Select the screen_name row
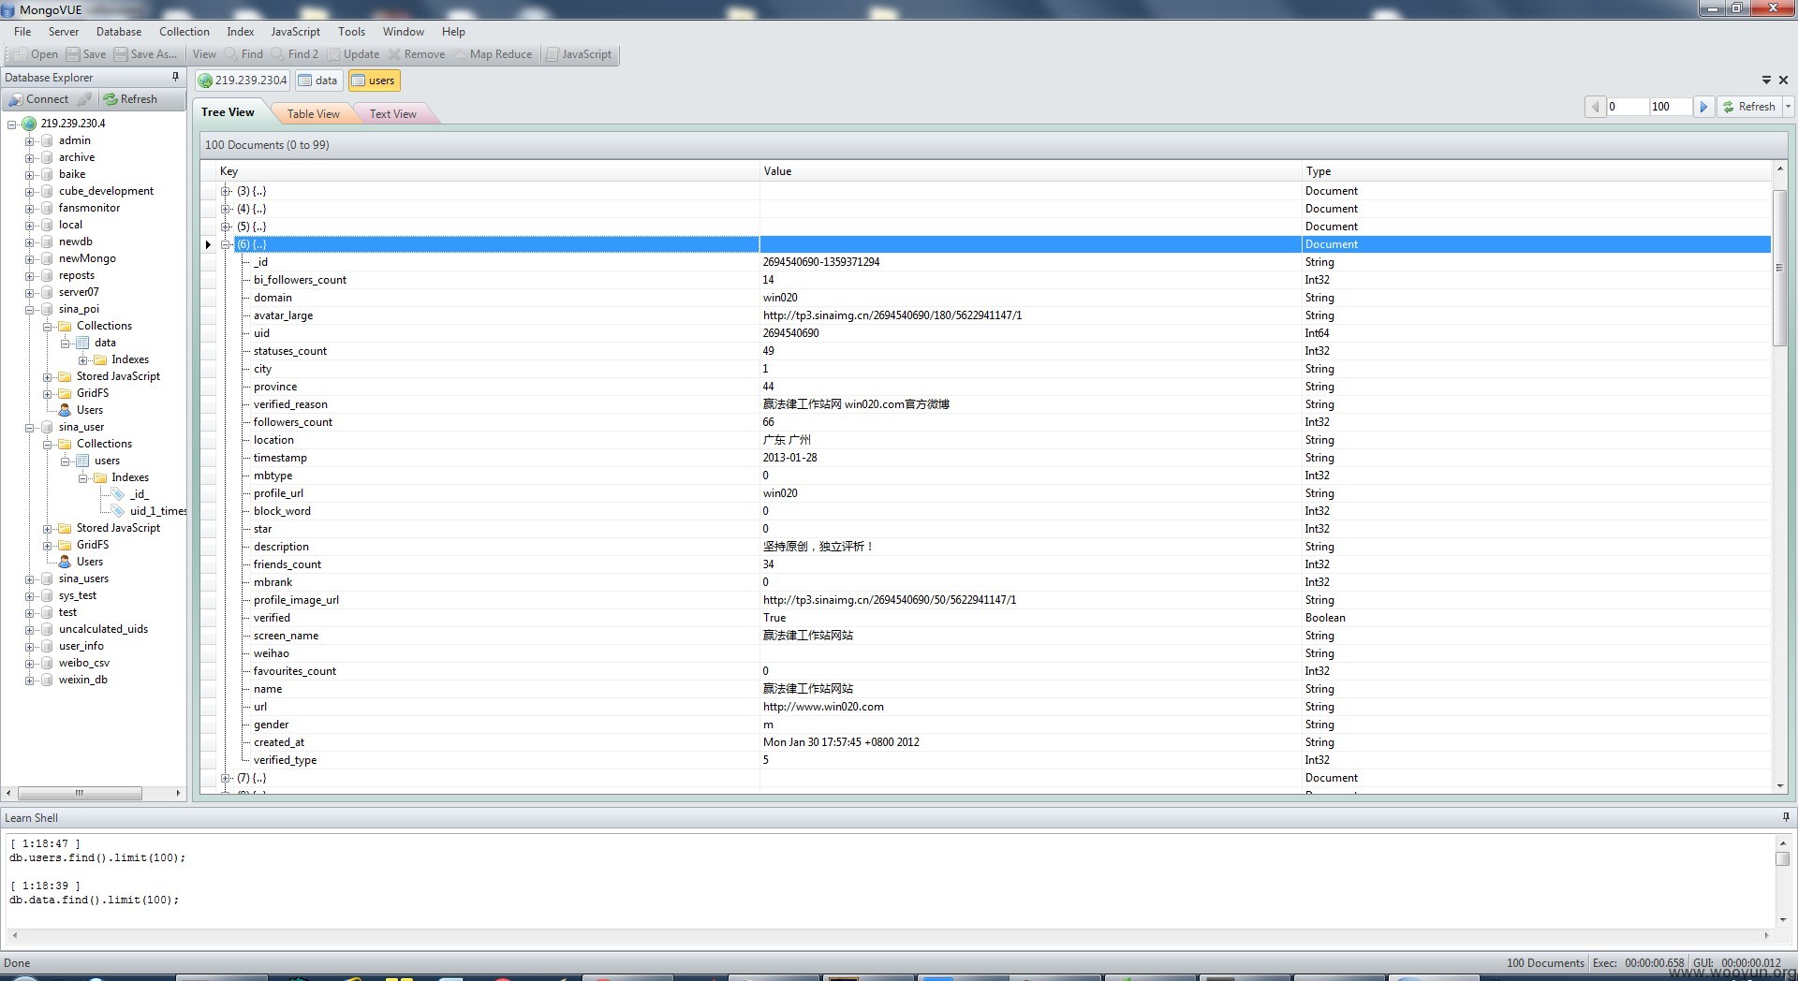This screenshot has width=1798, height=981. coord(993,636)
